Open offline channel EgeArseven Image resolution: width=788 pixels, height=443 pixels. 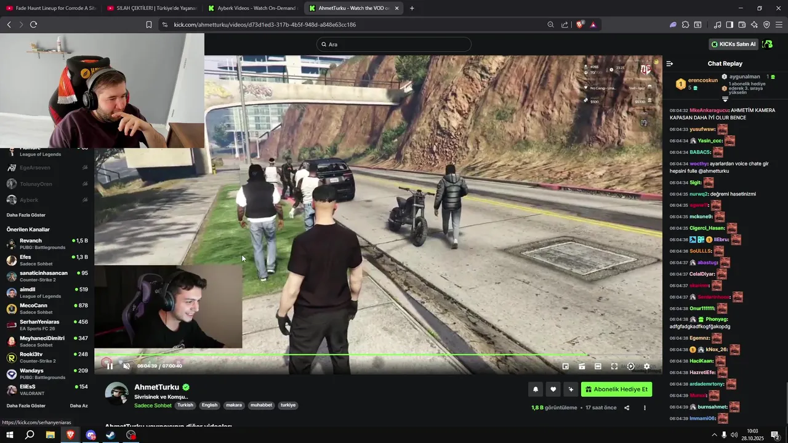[x=47, y=167]
